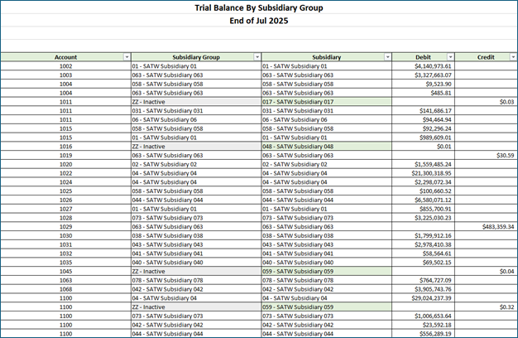Image resolution: width=518 pixels, height=338 pixels.
Task: Select debit value $2,978,410.38
Action: [423, 244]
